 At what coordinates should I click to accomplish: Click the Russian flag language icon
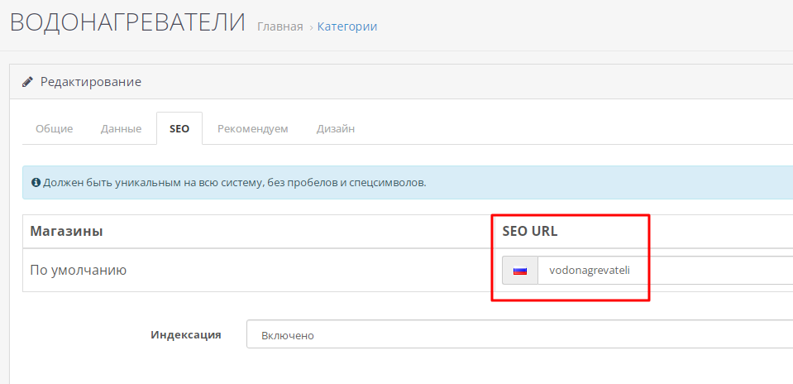click(x=520, y=271)
